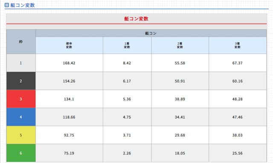The image size is (273, 163).
Task: Select the 枠 column header
Action: pos(21,42)
